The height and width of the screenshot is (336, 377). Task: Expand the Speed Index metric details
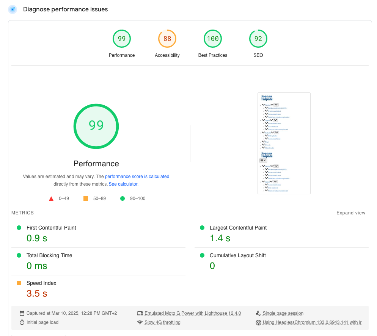point(41,283)
